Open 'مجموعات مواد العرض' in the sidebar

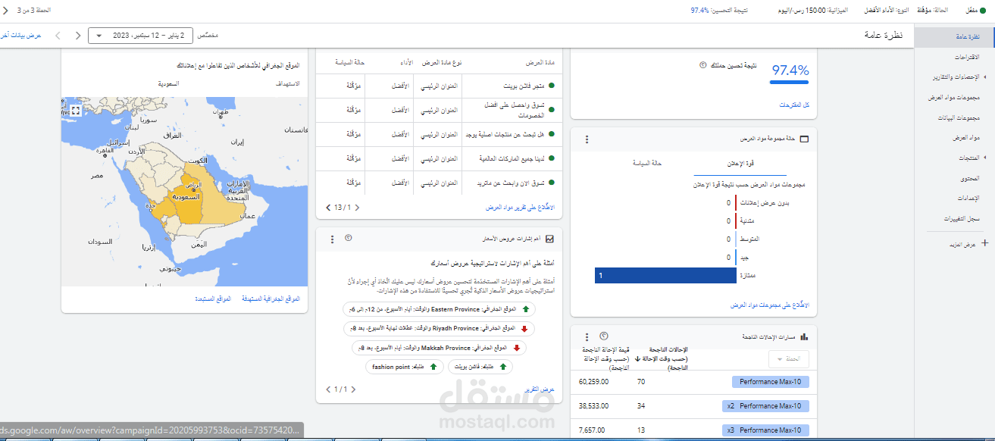pos(955,98)
